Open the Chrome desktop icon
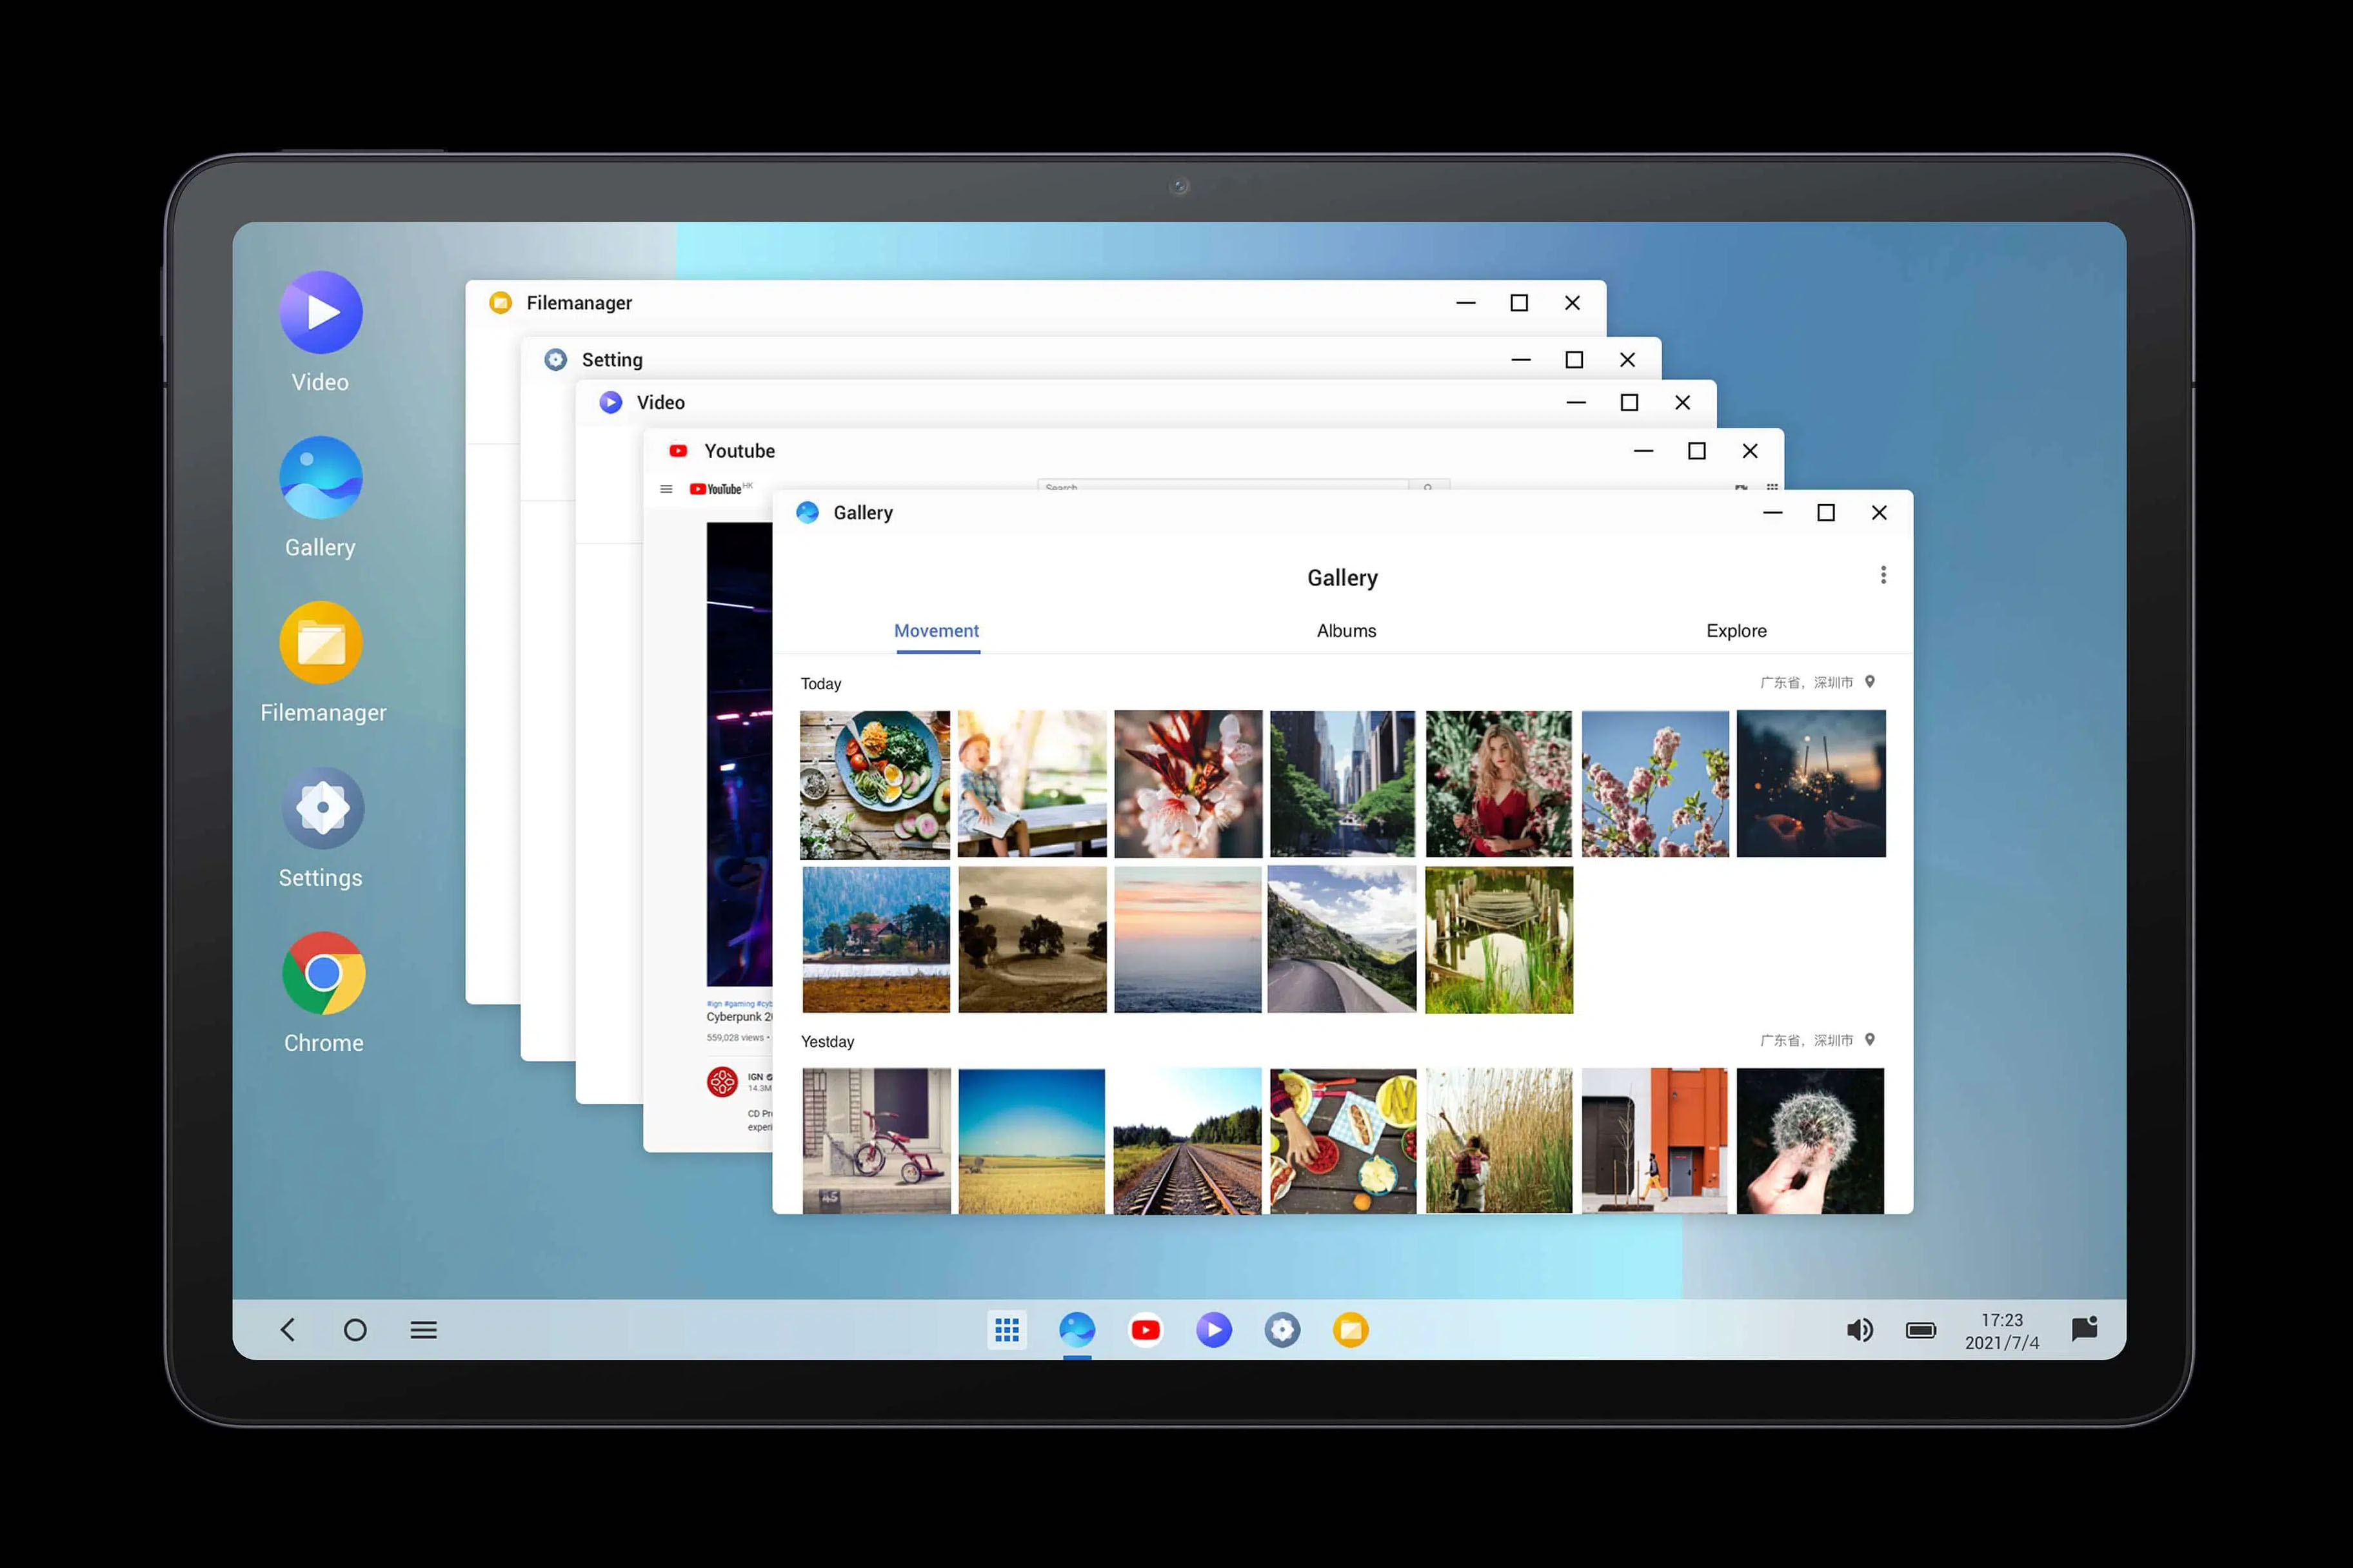This screenshot has width=2353, height=1568. coord(322,973)
